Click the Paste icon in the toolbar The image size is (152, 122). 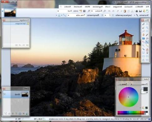coord(125,11)
